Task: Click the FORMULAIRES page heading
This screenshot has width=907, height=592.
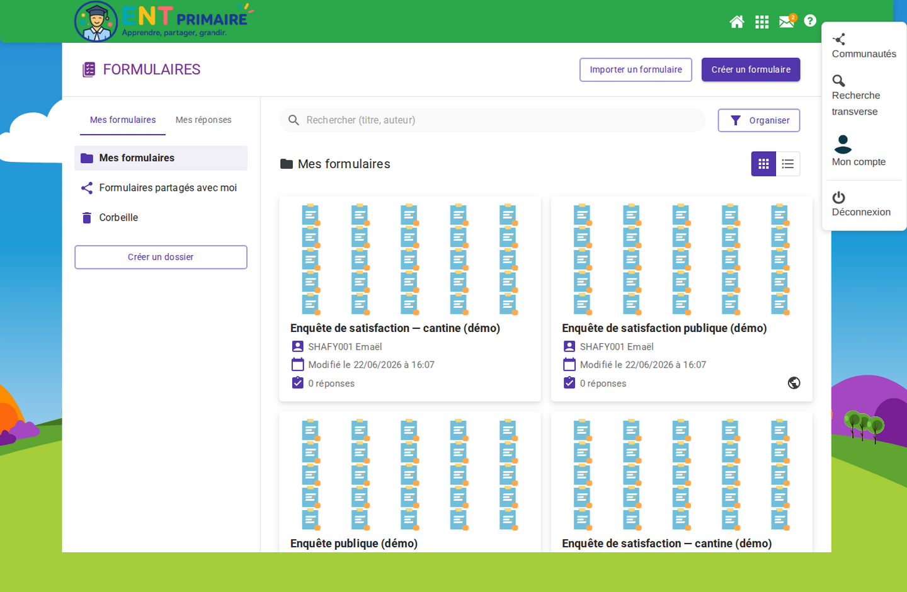Action: click(x=152, y=69)
